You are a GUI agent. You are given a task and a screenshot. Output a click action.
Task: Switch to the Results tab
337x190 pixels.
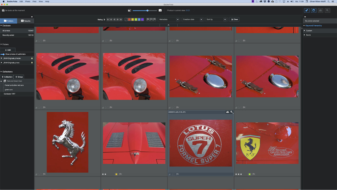click(26, 21)
